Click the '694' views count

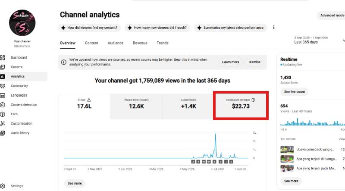coord(284,106)
